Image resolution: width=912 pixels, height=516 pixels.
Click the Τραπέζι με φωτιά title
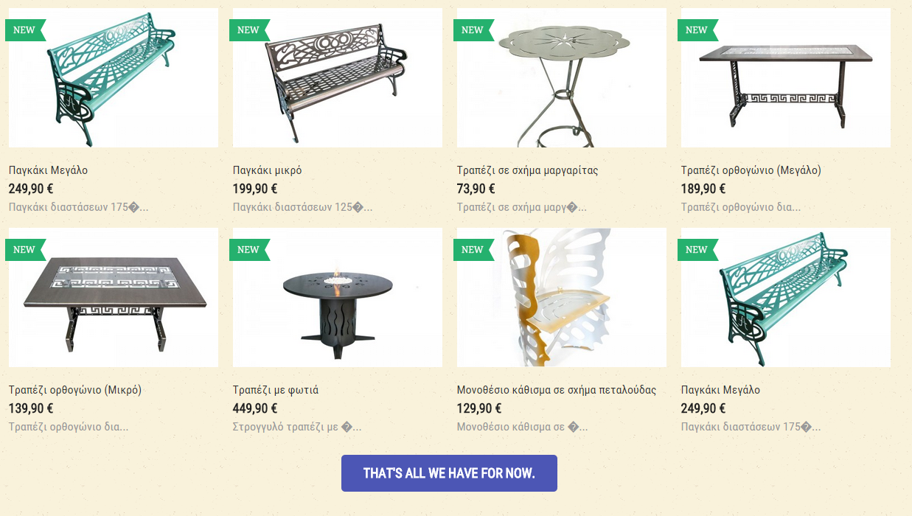tap(276, 390)
